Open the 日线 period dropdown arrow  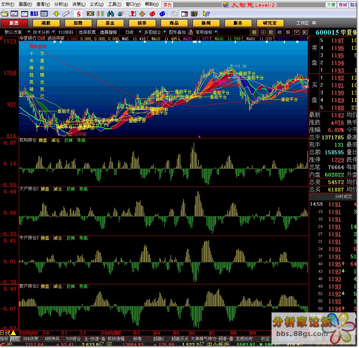click(139, 32)
